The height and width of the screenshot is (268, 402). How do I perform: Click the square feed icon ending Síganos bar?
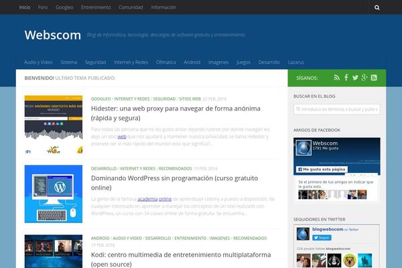click(374, 78)
